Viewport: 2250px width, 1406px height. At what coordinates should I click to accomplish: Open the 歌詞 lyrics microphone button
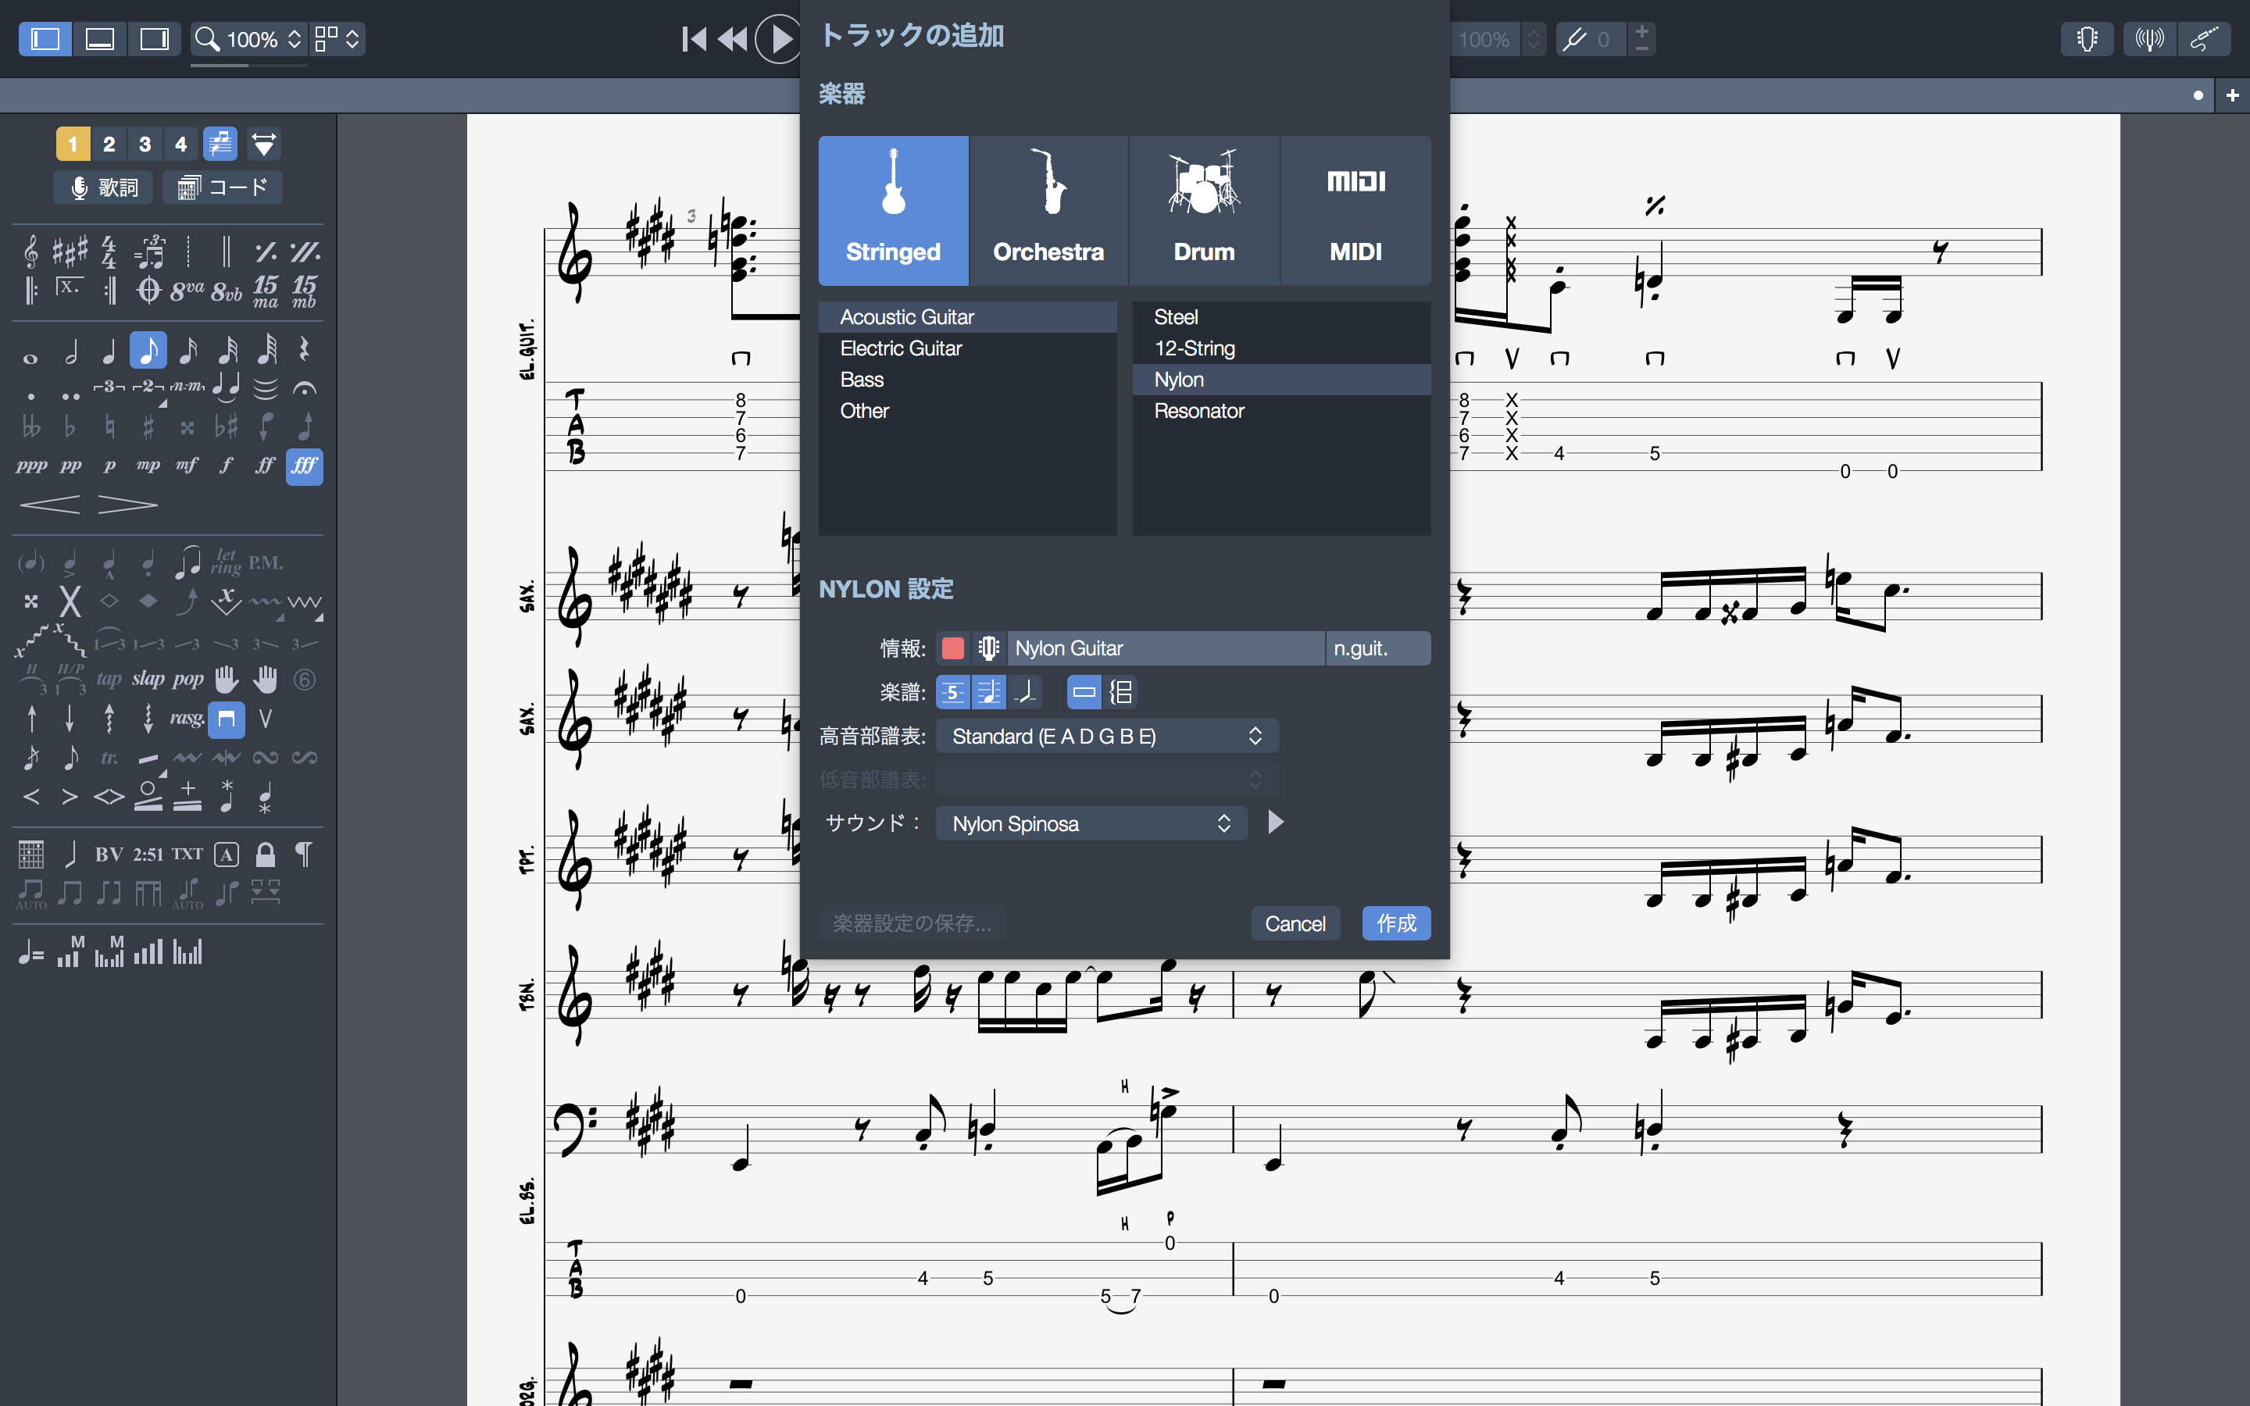click(103, 187)
